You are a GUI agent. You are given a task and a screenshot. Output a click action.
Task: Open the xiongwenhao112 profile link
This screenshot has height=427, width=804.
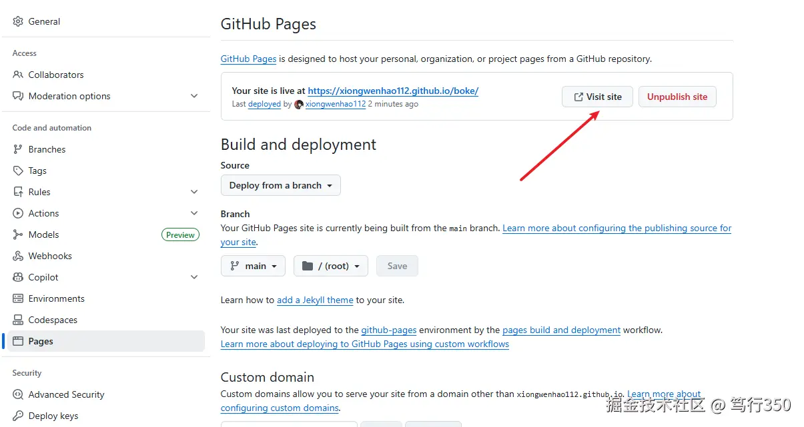tap(336, 104)
